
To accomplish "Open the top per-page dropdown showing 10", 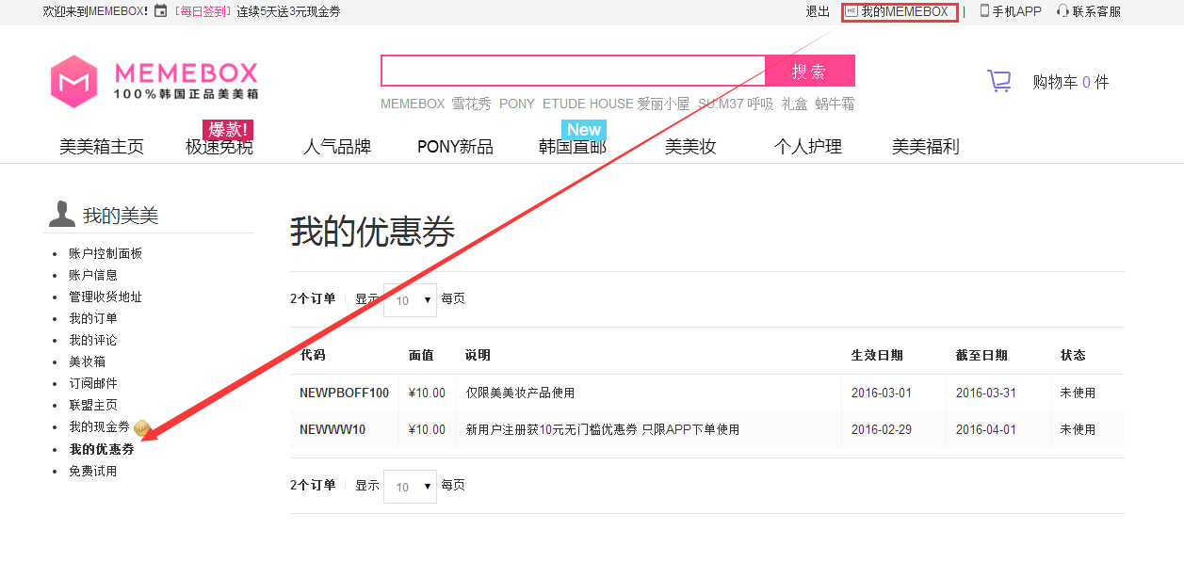I will [x=411, y=300].
